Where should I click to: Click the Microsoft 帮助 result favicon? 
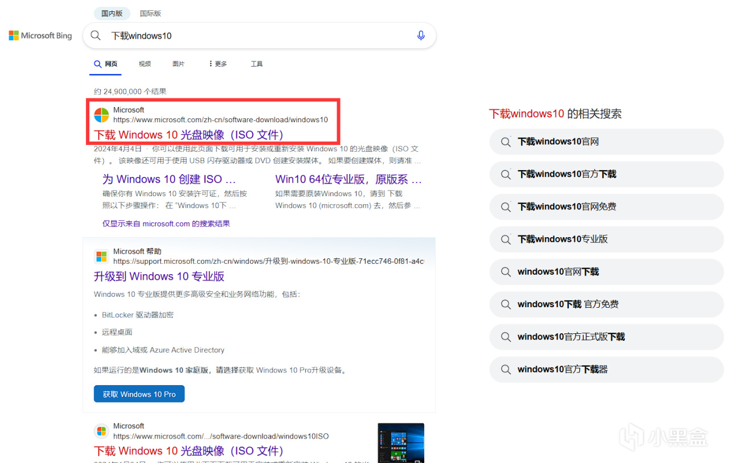tap(101, 257)
